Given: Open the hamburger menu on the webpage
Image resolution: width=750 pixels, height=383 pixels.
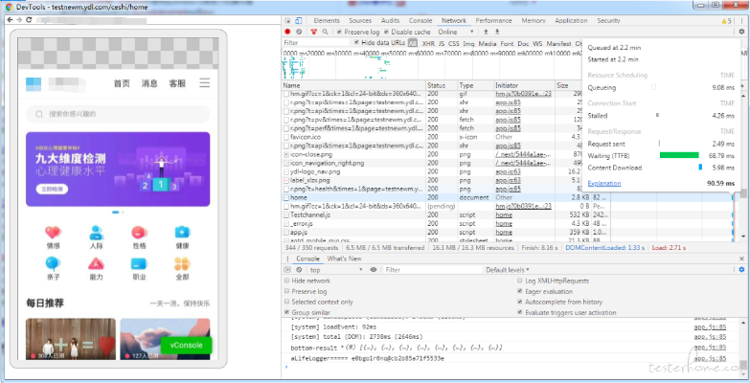Looking at the screenshot, I should (x=205, y=82).
